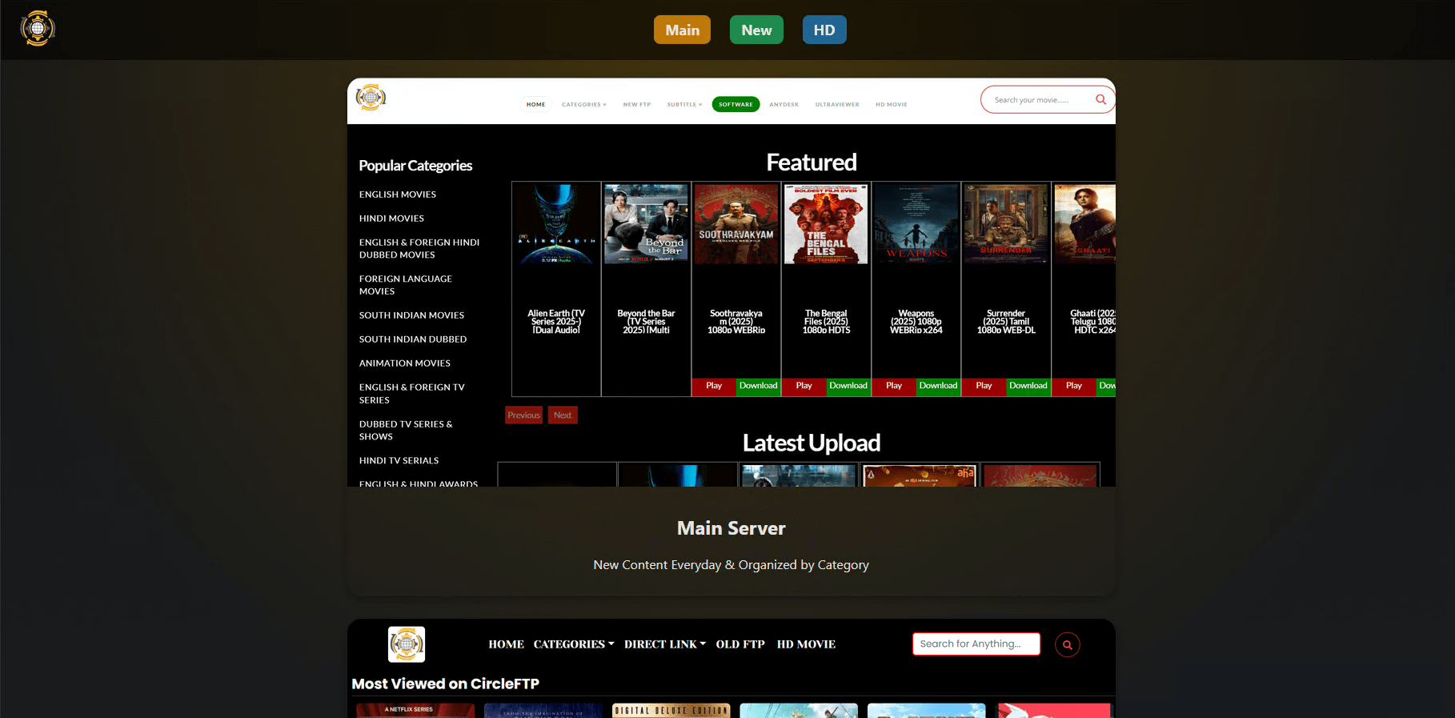Expand the small CATEGORIES dropdown in upper navbar

point(583,105)
